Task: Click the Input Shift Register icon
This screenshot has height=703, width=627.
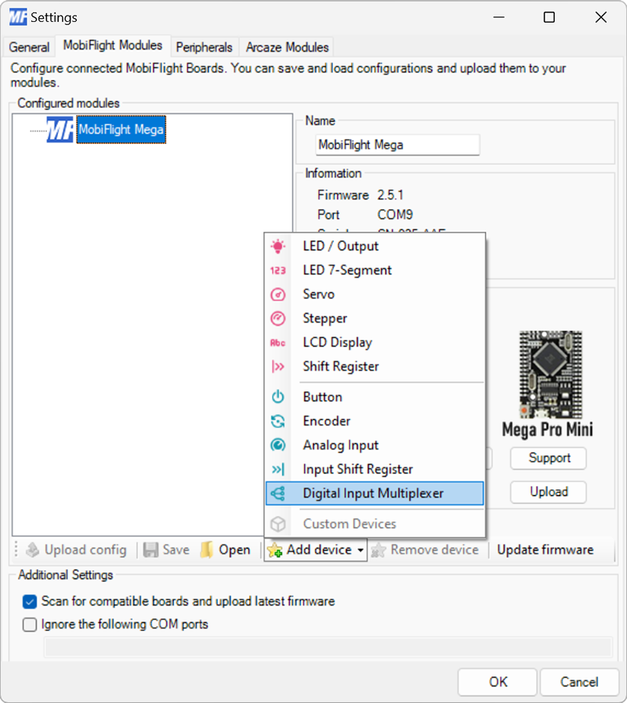Action: click(279, 469)
